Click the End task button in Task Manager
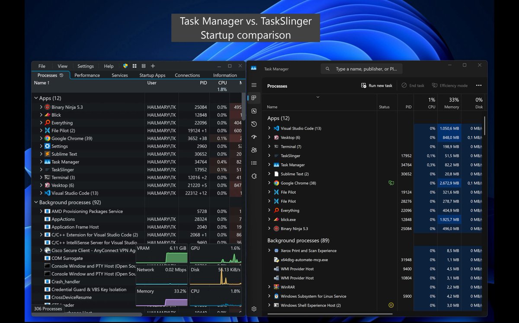The height and width of the screenshot is (323, 519). coord(413,86)
